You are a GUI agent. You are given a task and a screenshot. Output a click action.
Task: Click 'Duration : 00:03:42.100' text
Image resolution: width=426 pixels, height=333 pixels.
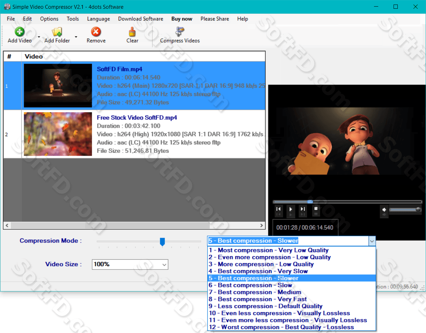(x=129, y=126)
